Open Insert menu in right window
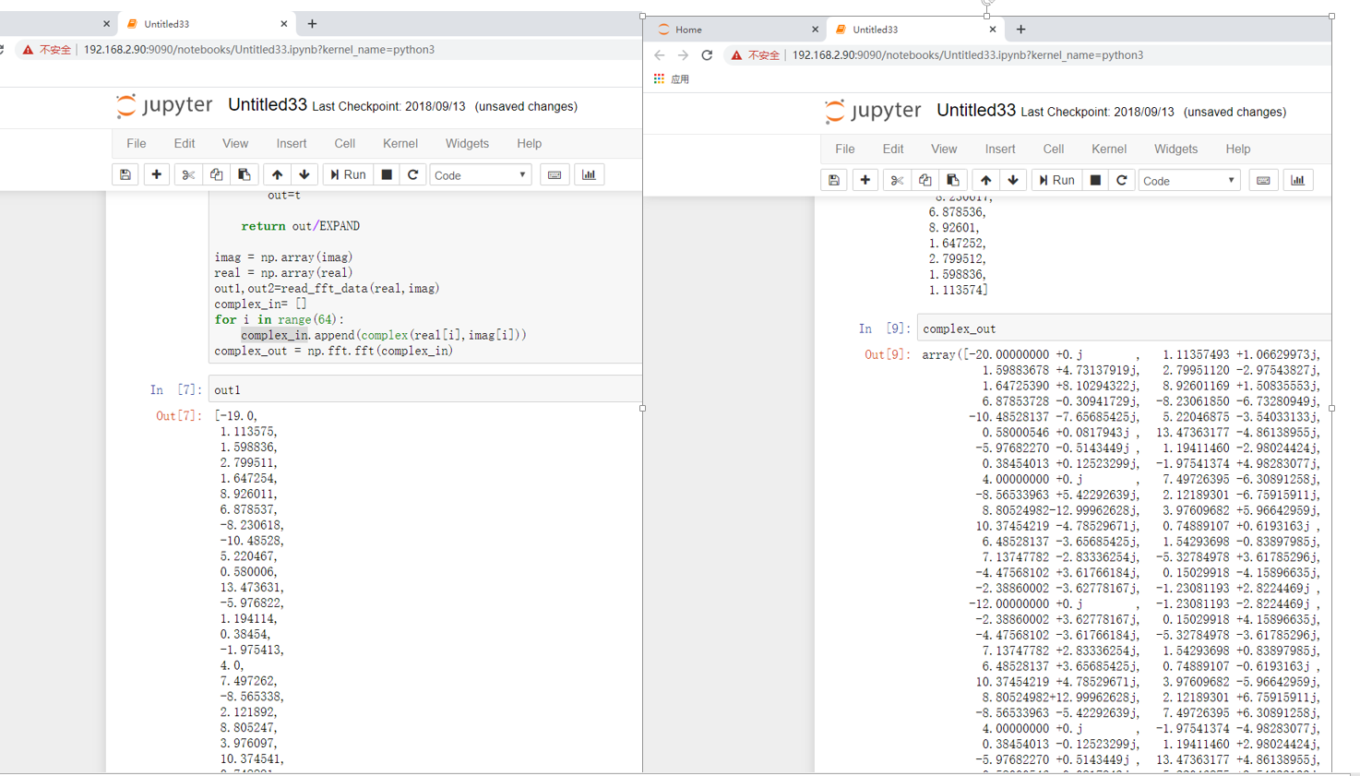Screen dimensions: 1360x776 pyautogui.click(x=1000, y=149)
